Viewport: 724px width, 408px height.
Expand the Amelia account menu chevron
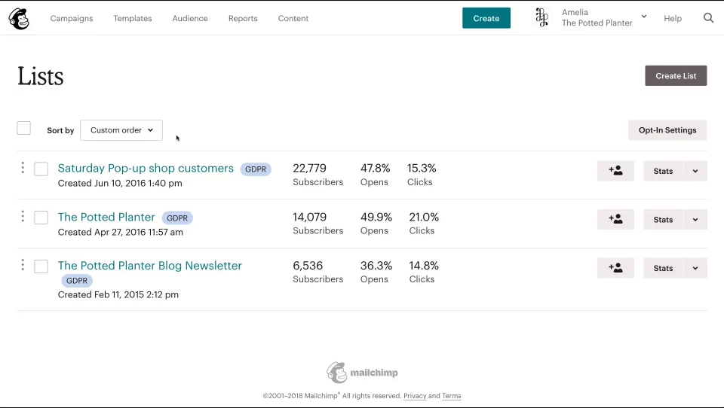tap(643, 17)
